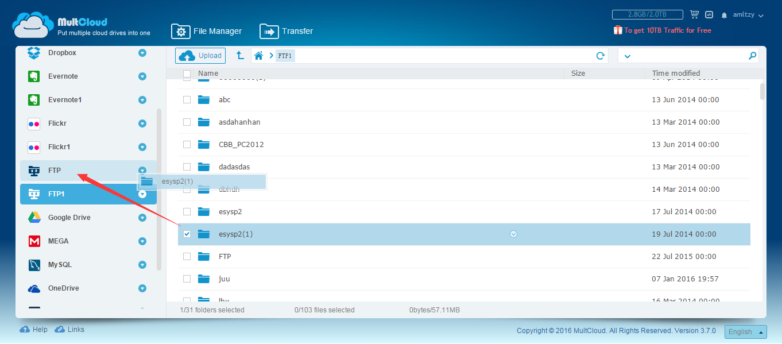Click the asdahanhan folder icon
Screen dimensions: 782x344
click(x=204, y=122)
